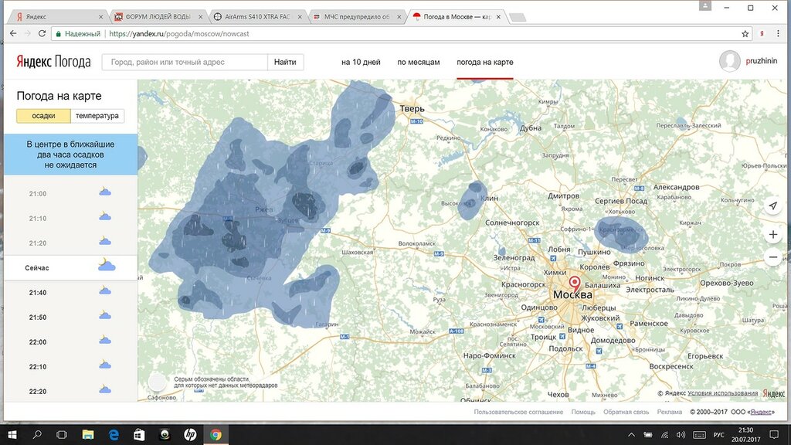
Task: Bookmark this page with star icon
Action: (745, 34)
